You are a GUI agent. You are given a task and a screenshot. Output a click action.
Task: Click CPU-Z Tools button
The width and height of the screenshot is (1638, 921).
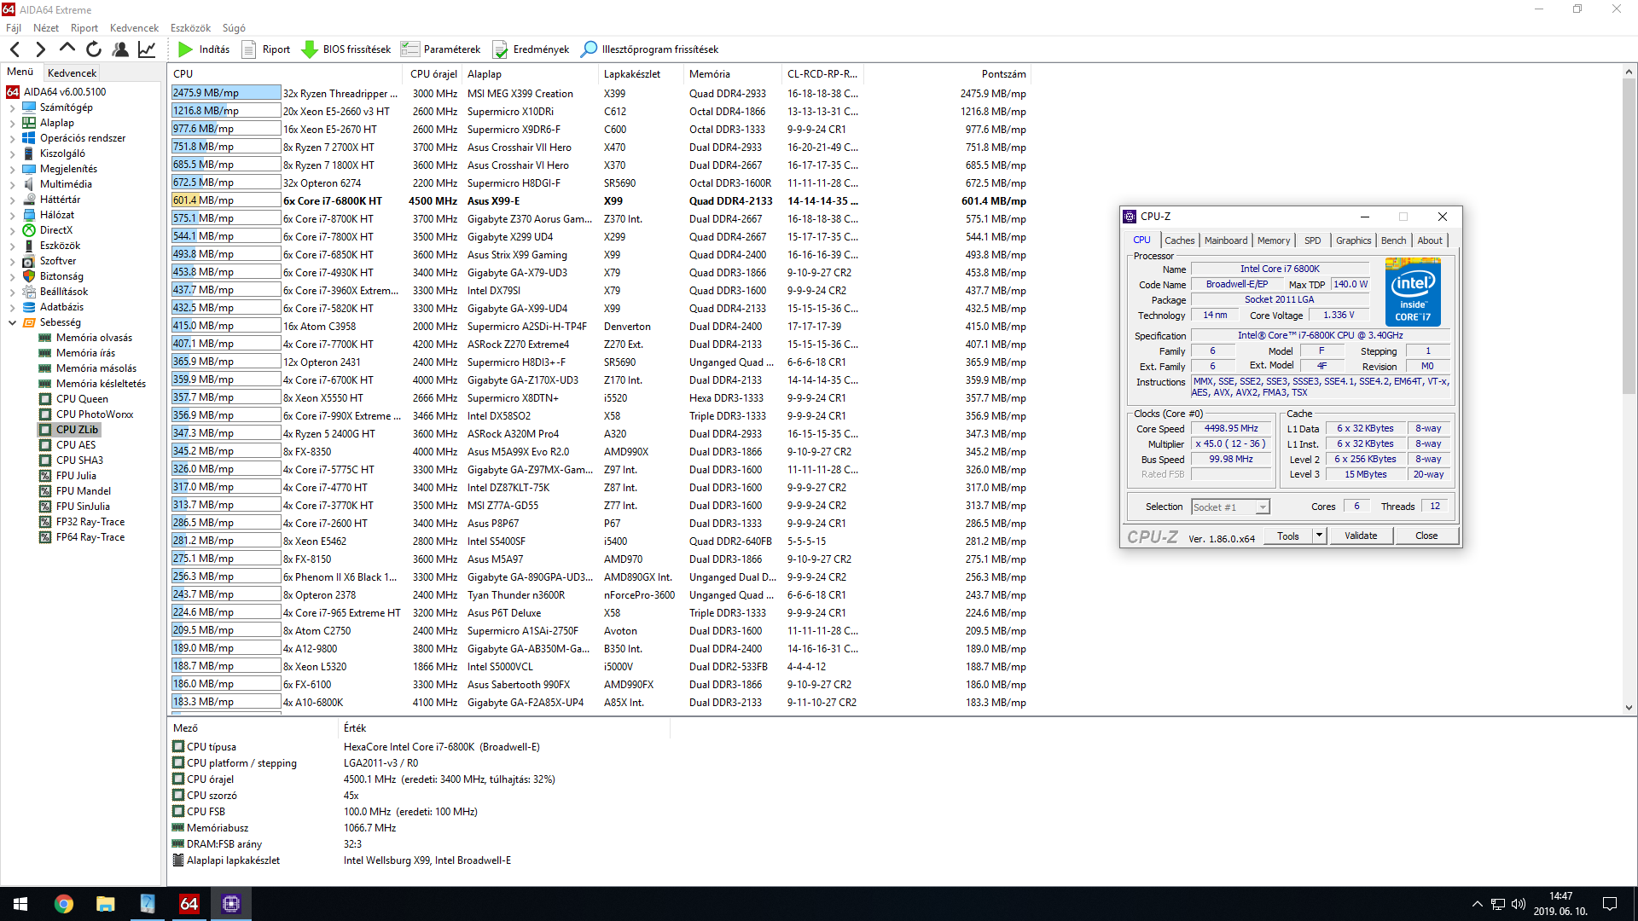tap(1288, 536)
